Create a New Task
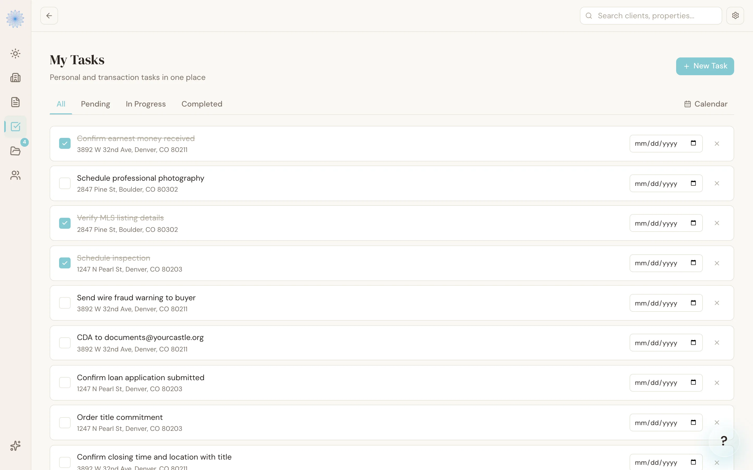Viewport: 753px width, 470px height. (x=705, y=66)
